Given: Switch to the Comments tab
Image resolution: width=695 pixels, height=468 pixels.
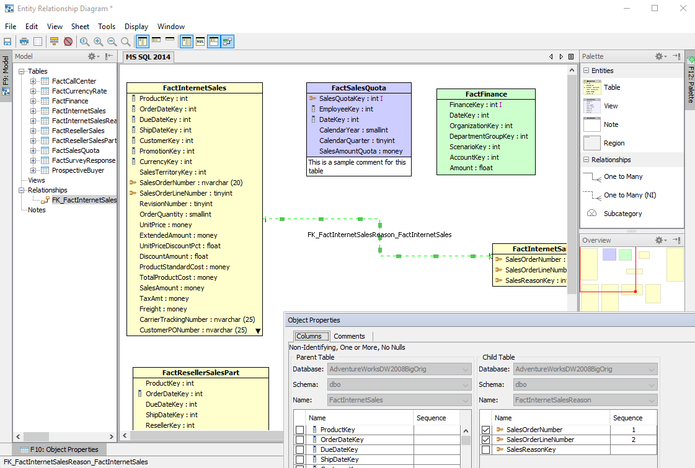Looking at the screenshot, I should (x=349, y=336).
